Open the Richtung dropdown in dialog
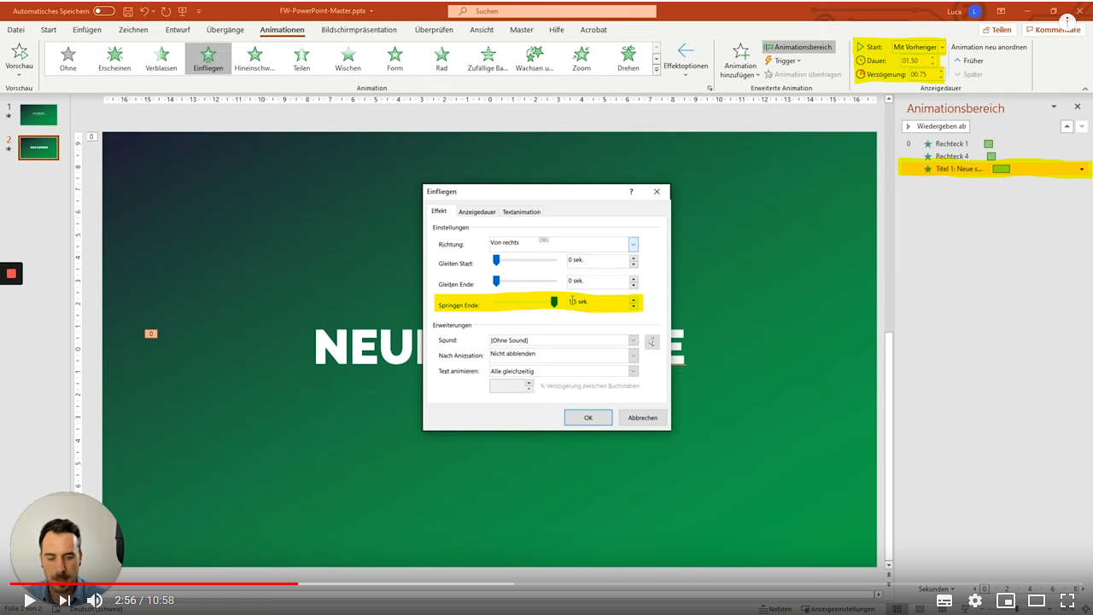This screenshot has width=1093, height=615. [x=634, y=244]
